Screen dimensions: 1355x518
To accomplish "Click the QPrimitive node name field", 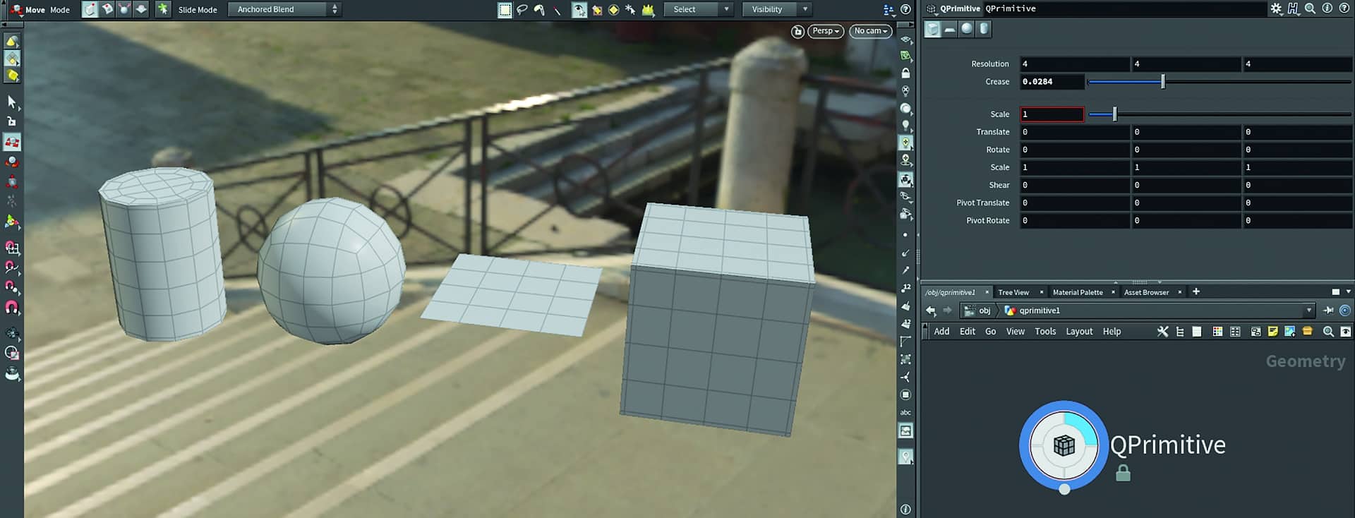I will pos(1124,8).
